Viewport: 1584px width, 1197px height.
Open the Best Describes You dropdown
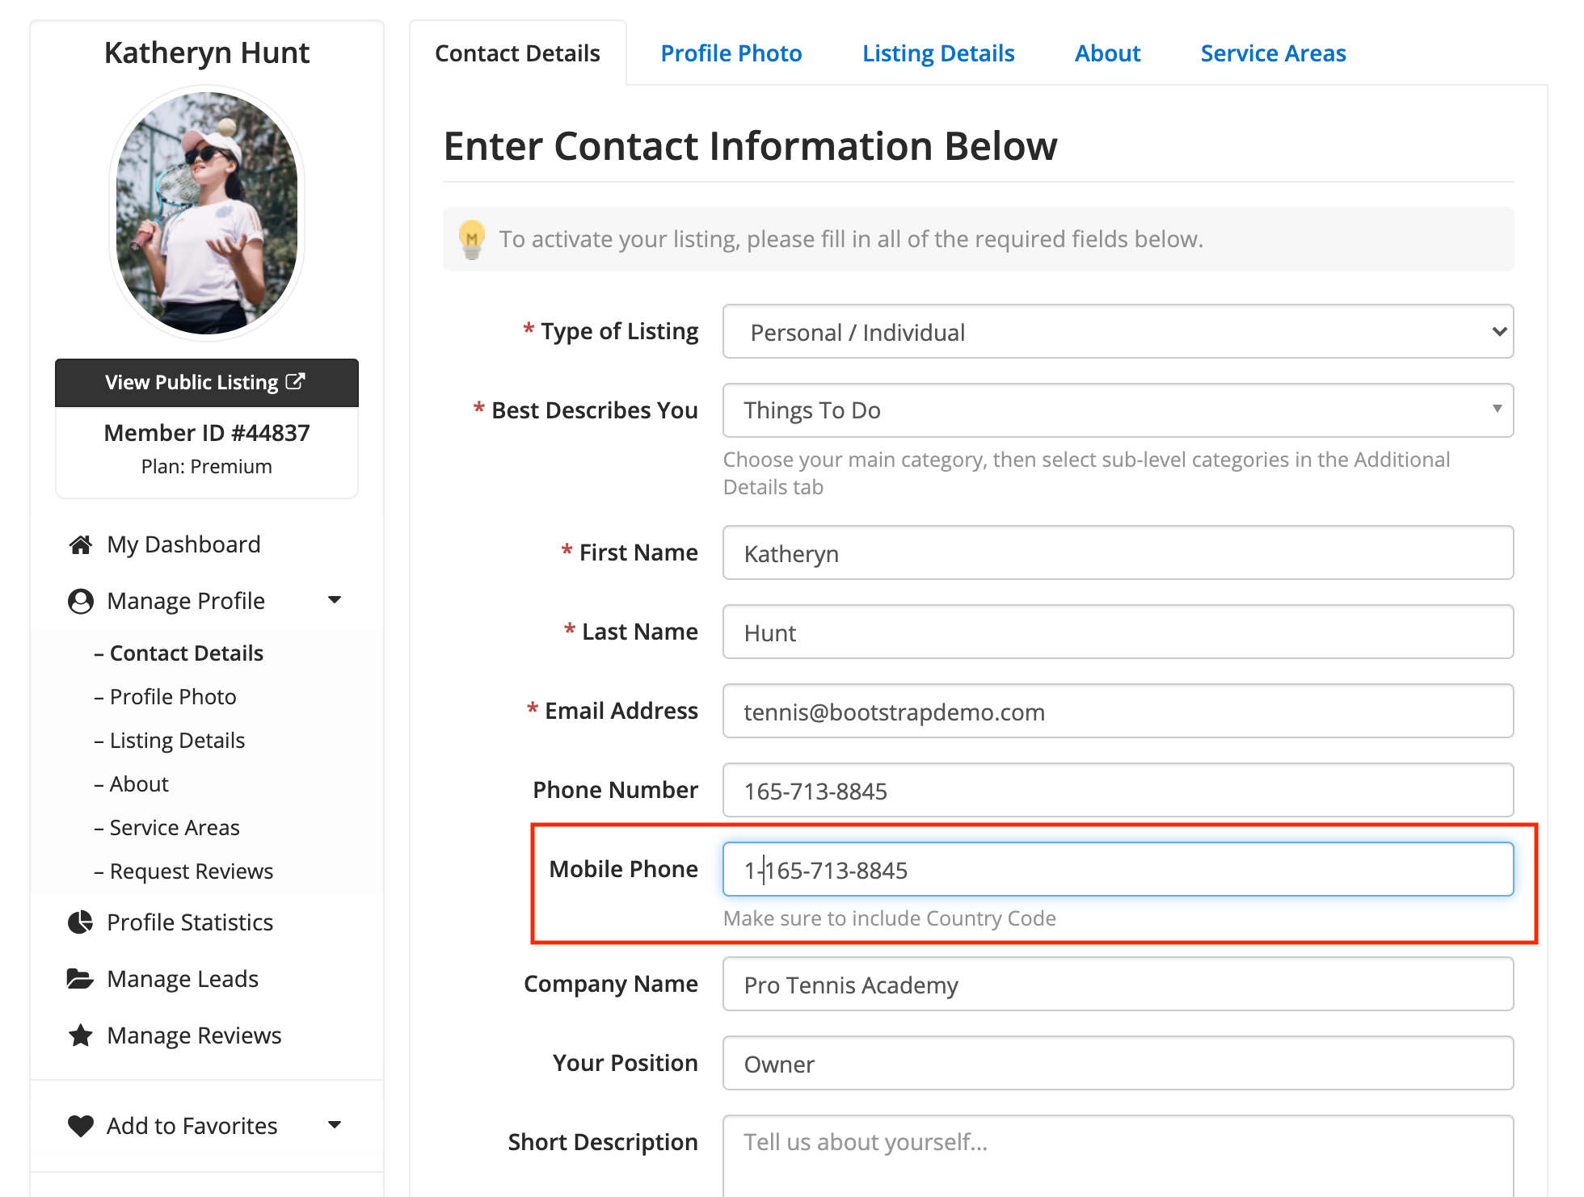tap(1118, 410)
